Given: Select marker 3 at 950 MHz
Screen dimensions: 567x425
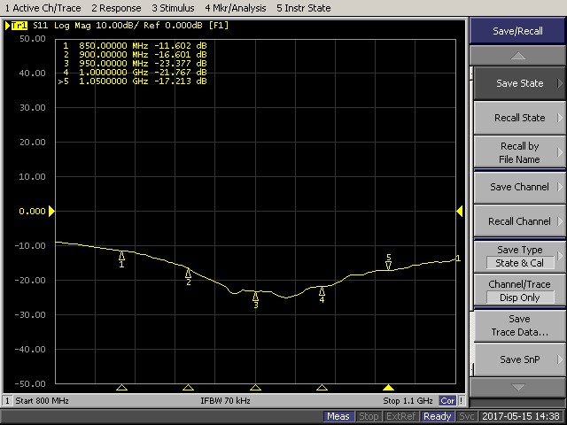Looking at the screenshot, I should pos(255,297).
